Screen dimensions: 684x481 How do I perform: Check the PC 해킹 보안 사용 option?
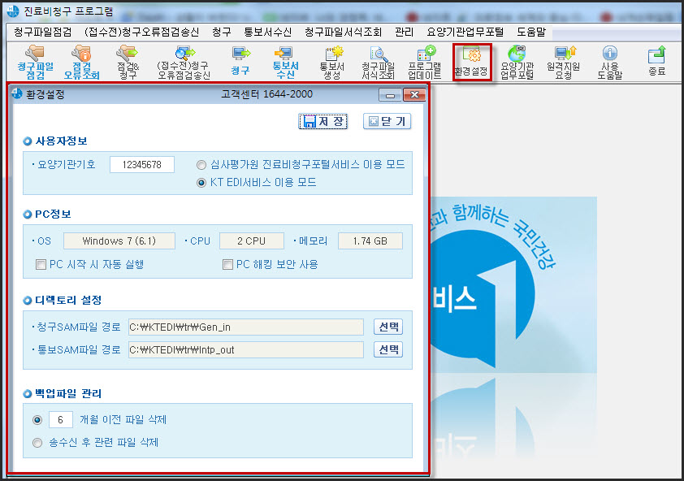coord(228,264)
